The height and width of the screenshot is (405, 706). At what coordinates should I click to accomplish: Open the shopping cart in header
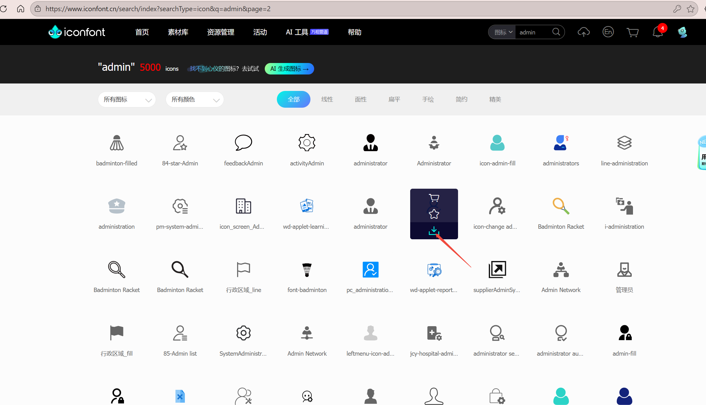[632, 32]
